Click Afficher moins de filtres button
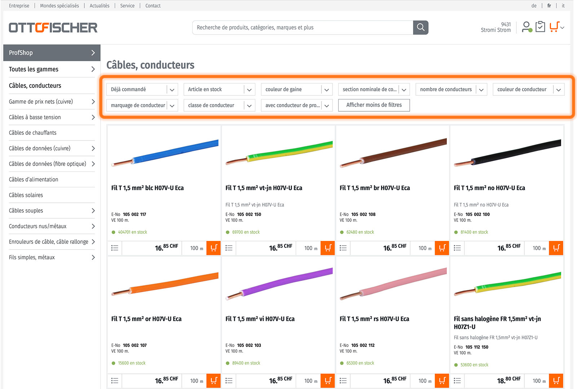This screenshot has height=389, width=577. coord(374,105)
